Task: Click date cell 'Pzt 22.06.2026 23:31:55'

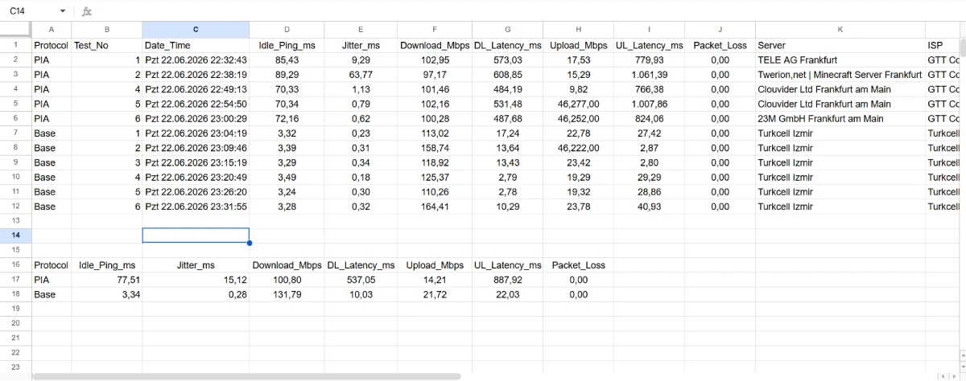Action: click(196, 207)
